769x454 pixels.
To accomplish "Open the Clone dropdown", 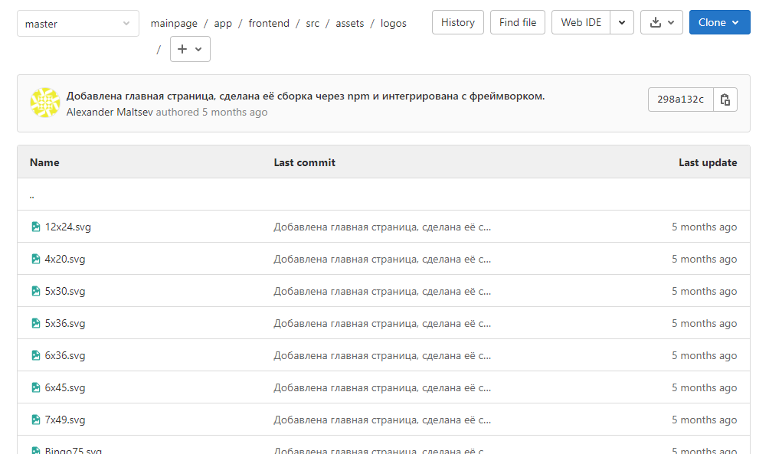I will [719, 23].
